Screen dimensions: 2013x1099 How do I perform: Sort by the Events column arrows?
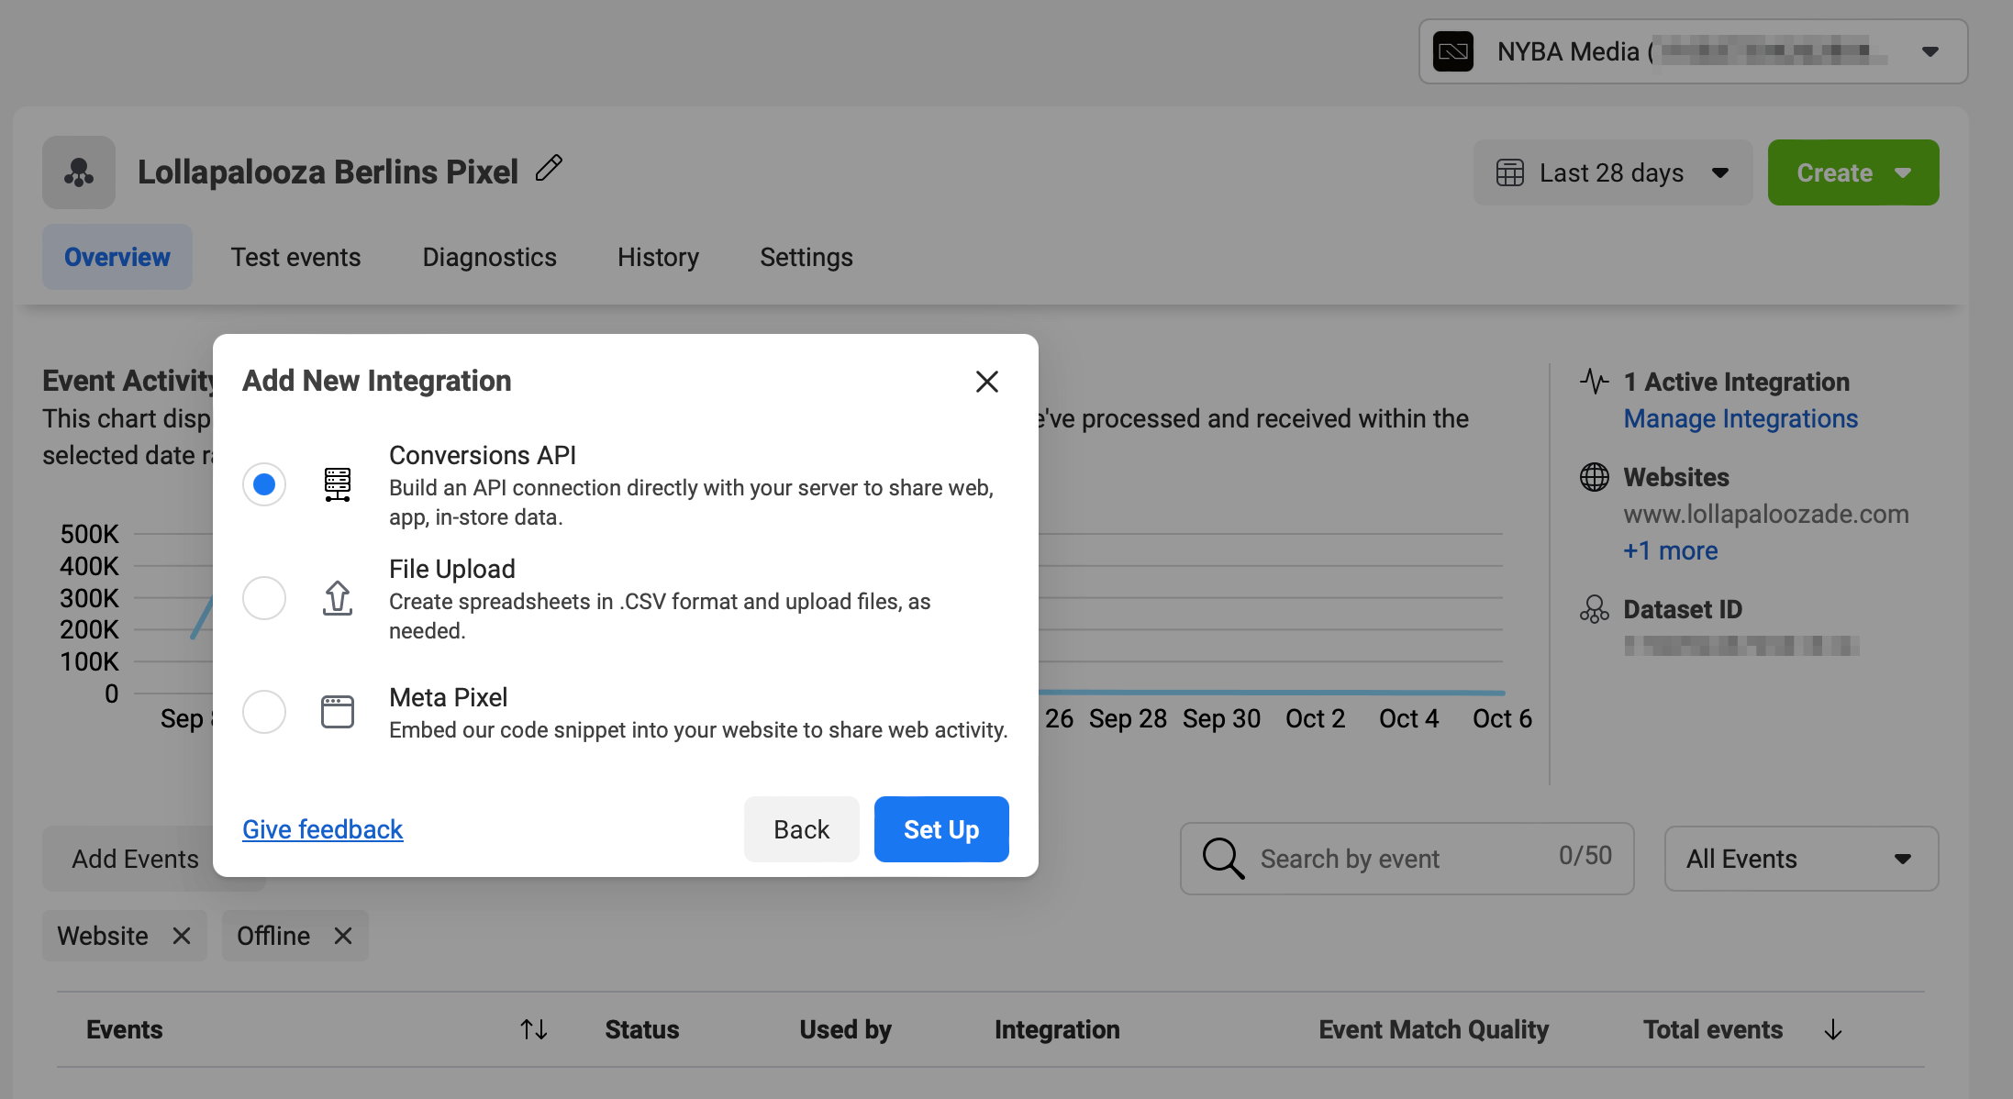pos(534,1029)
